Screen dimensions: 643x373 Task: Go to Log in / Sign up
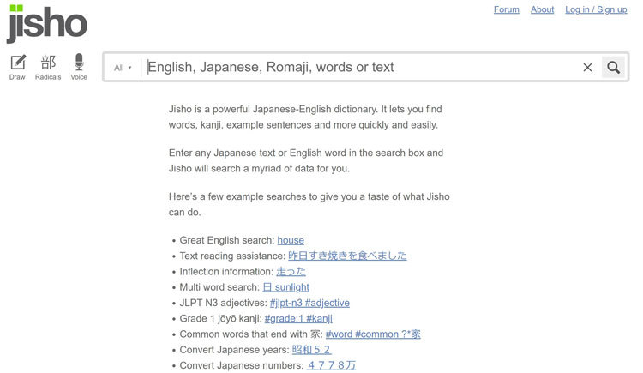pos(596,9)
